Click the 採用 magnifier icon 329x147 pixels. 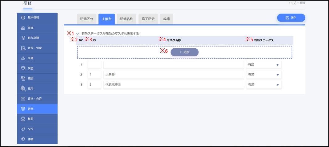click(23, 88)
